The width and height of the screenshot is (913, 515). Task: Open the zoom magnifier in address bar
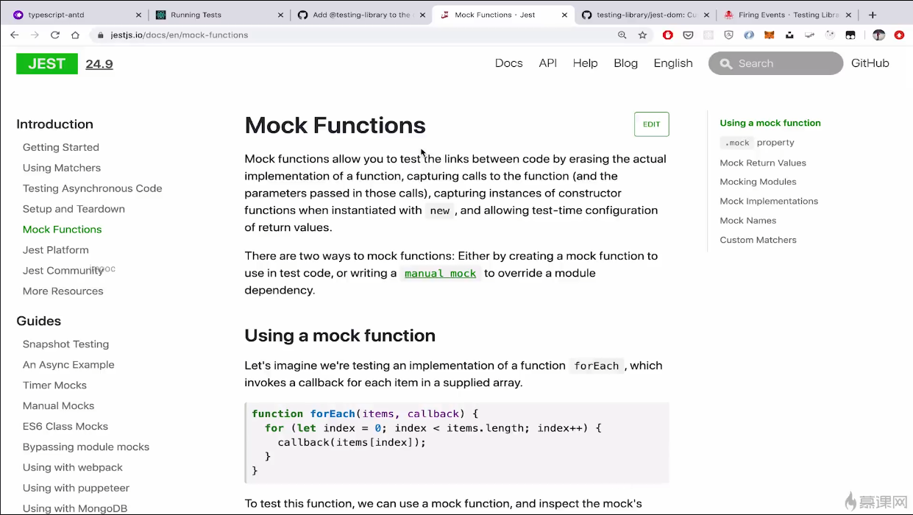coord(622,35)
